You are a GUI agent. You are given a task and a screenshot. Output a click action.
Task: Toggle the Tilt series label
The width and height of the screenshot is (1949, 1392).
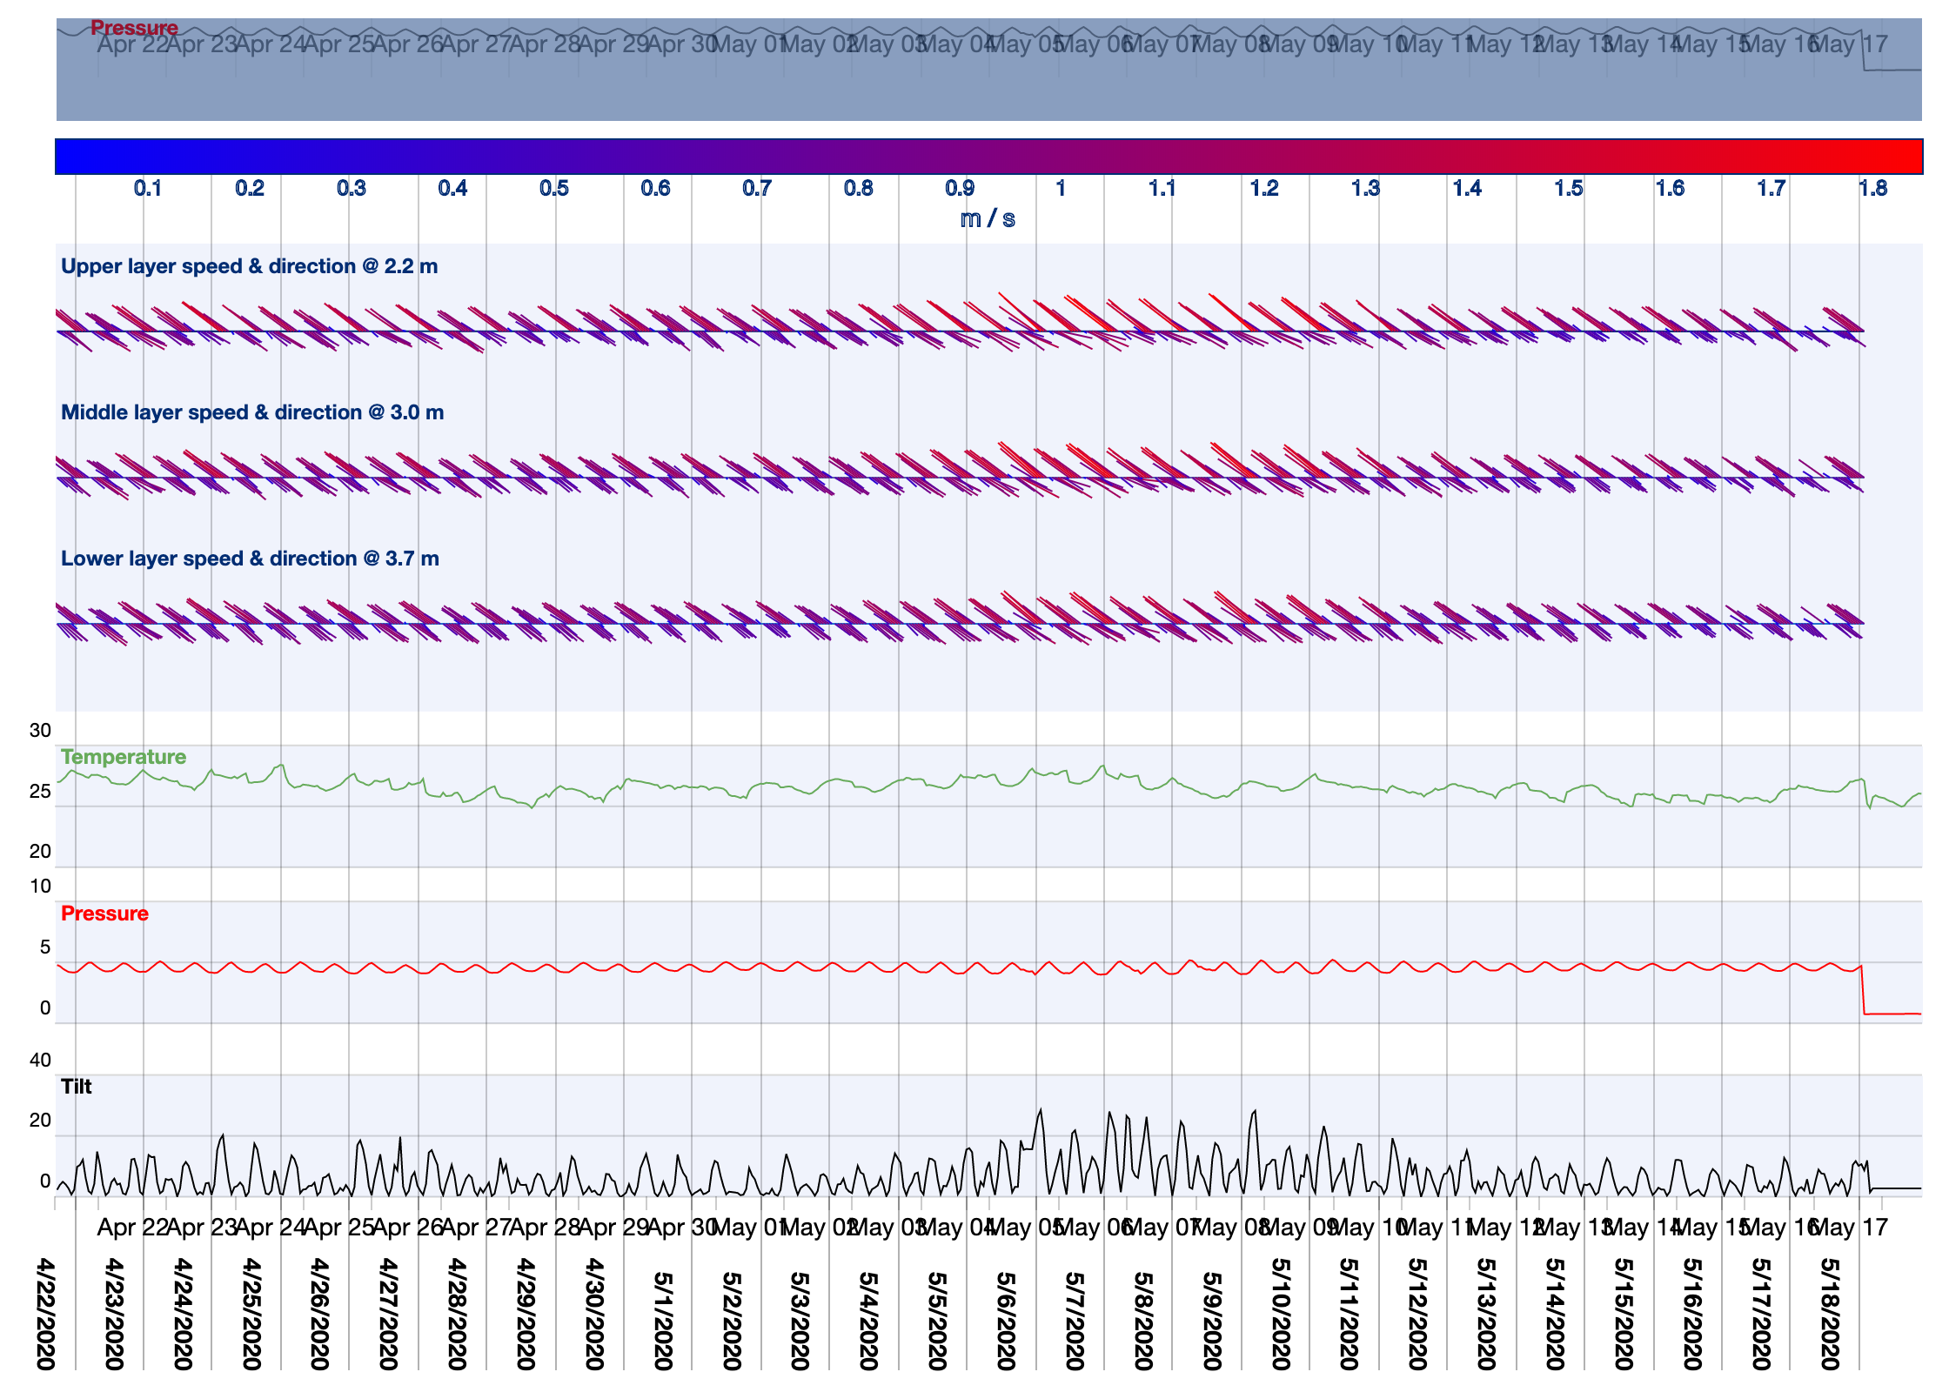(x=76, y=1086)
